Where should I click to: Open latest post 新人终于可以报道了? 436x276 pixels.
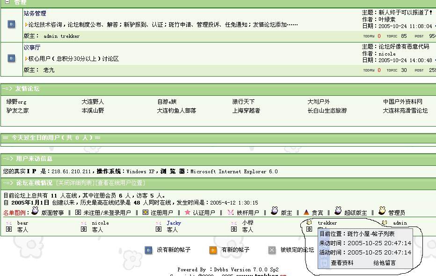(405, 13)
